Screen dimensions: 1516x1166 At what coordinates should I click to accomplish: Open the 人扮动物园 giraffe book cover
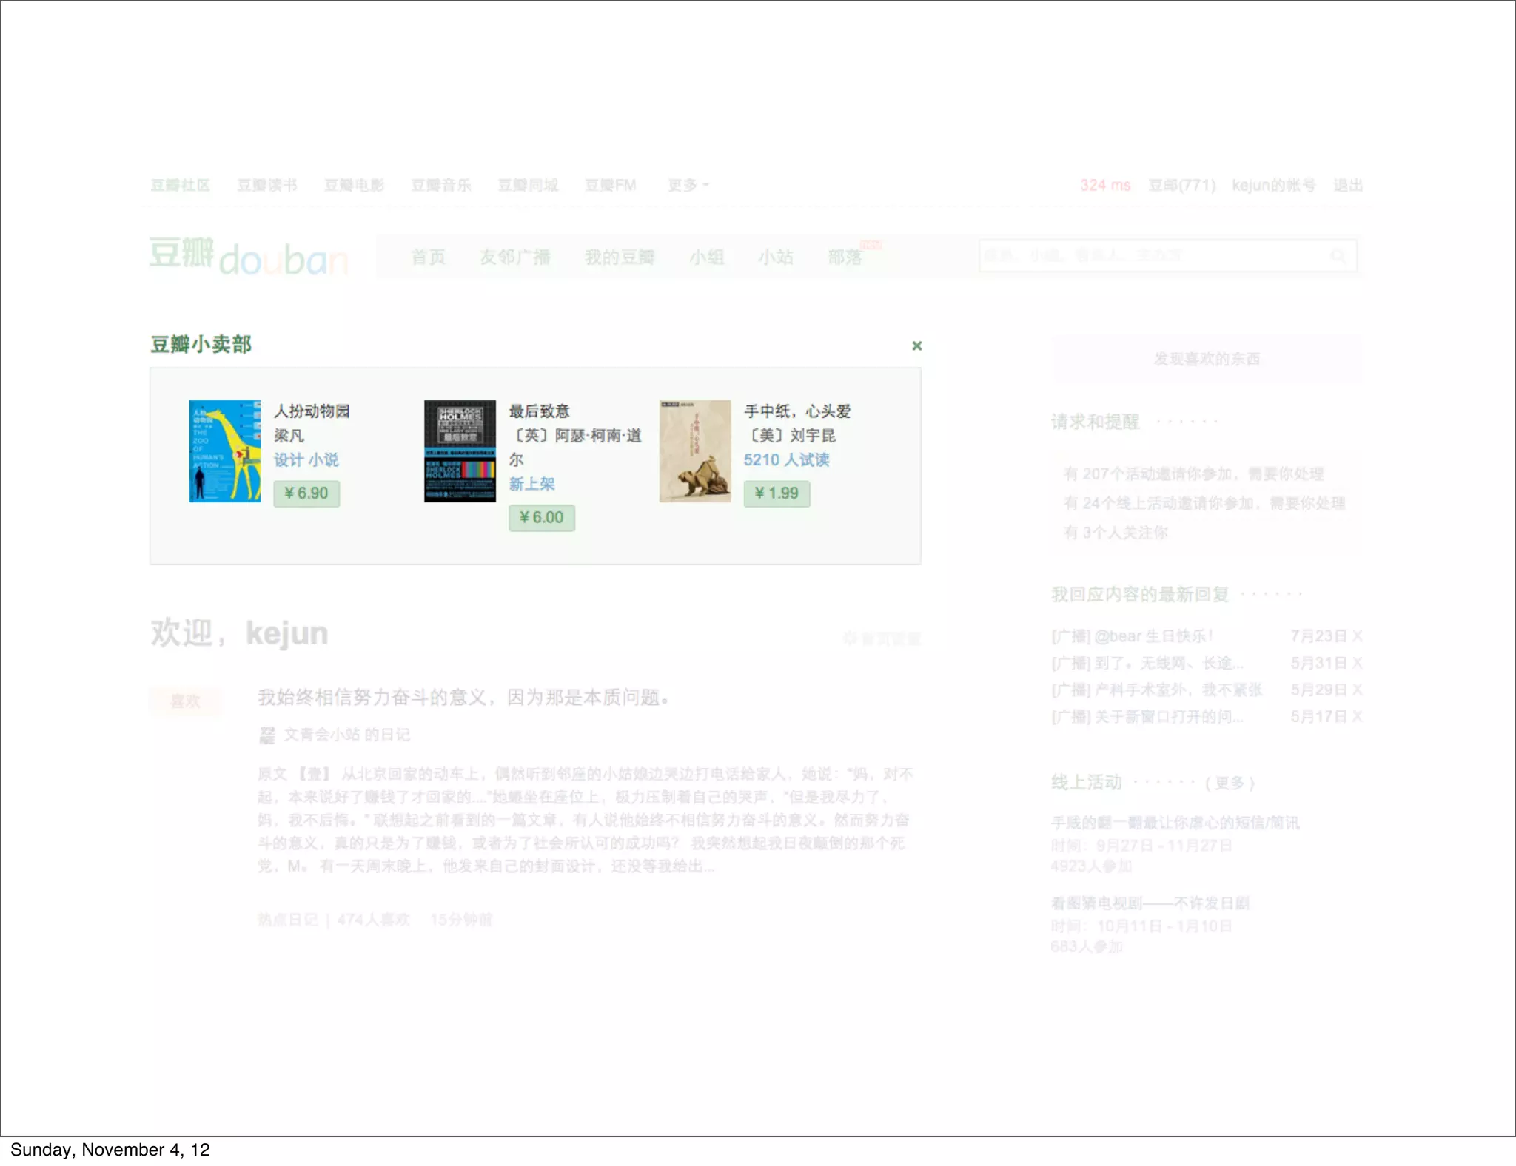(224, 451)
